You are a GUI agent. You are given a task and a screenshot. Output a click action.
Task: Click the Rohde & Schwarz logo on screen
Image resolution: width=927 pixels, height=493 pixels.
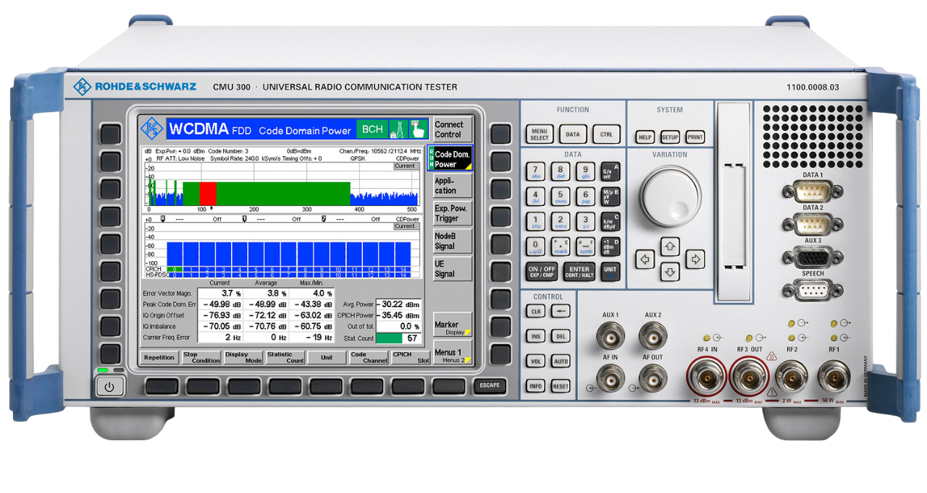point(152,129)
